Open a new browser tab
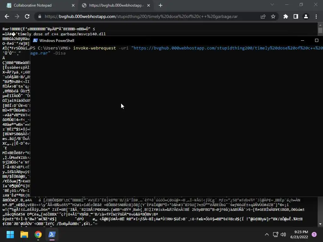 161,6
